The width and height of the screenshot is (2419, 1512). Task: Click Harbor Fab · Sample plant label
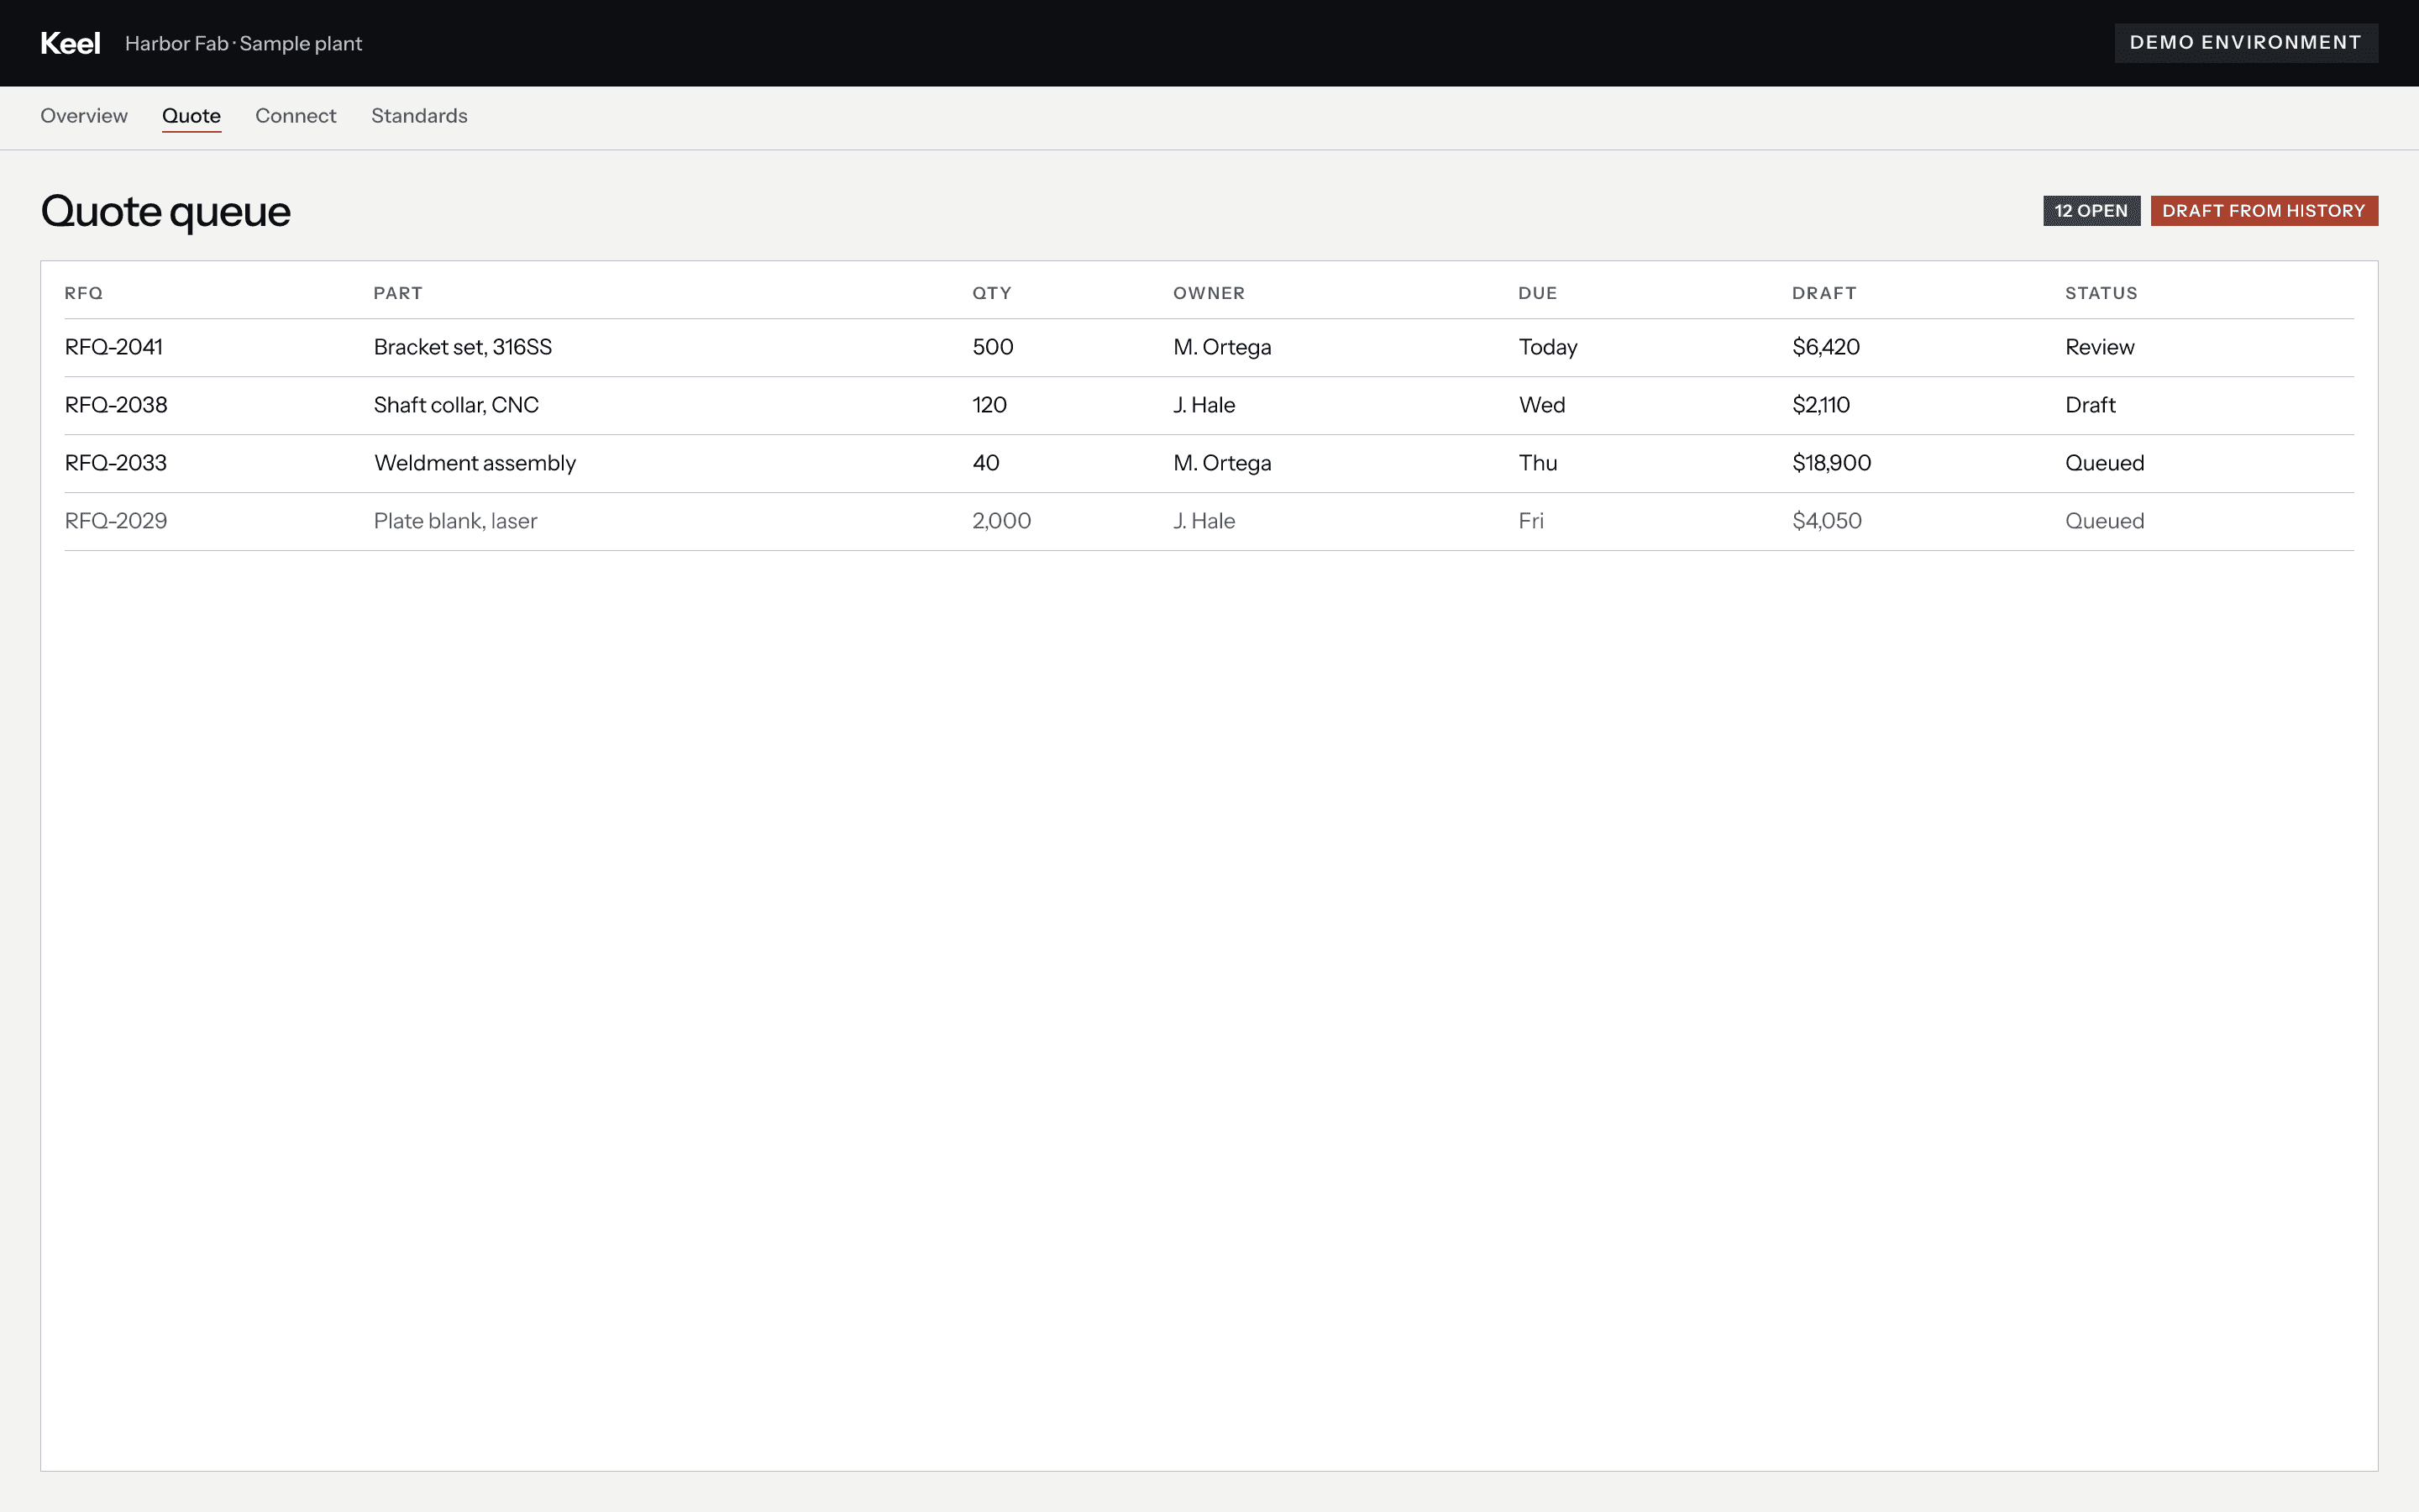243,44
